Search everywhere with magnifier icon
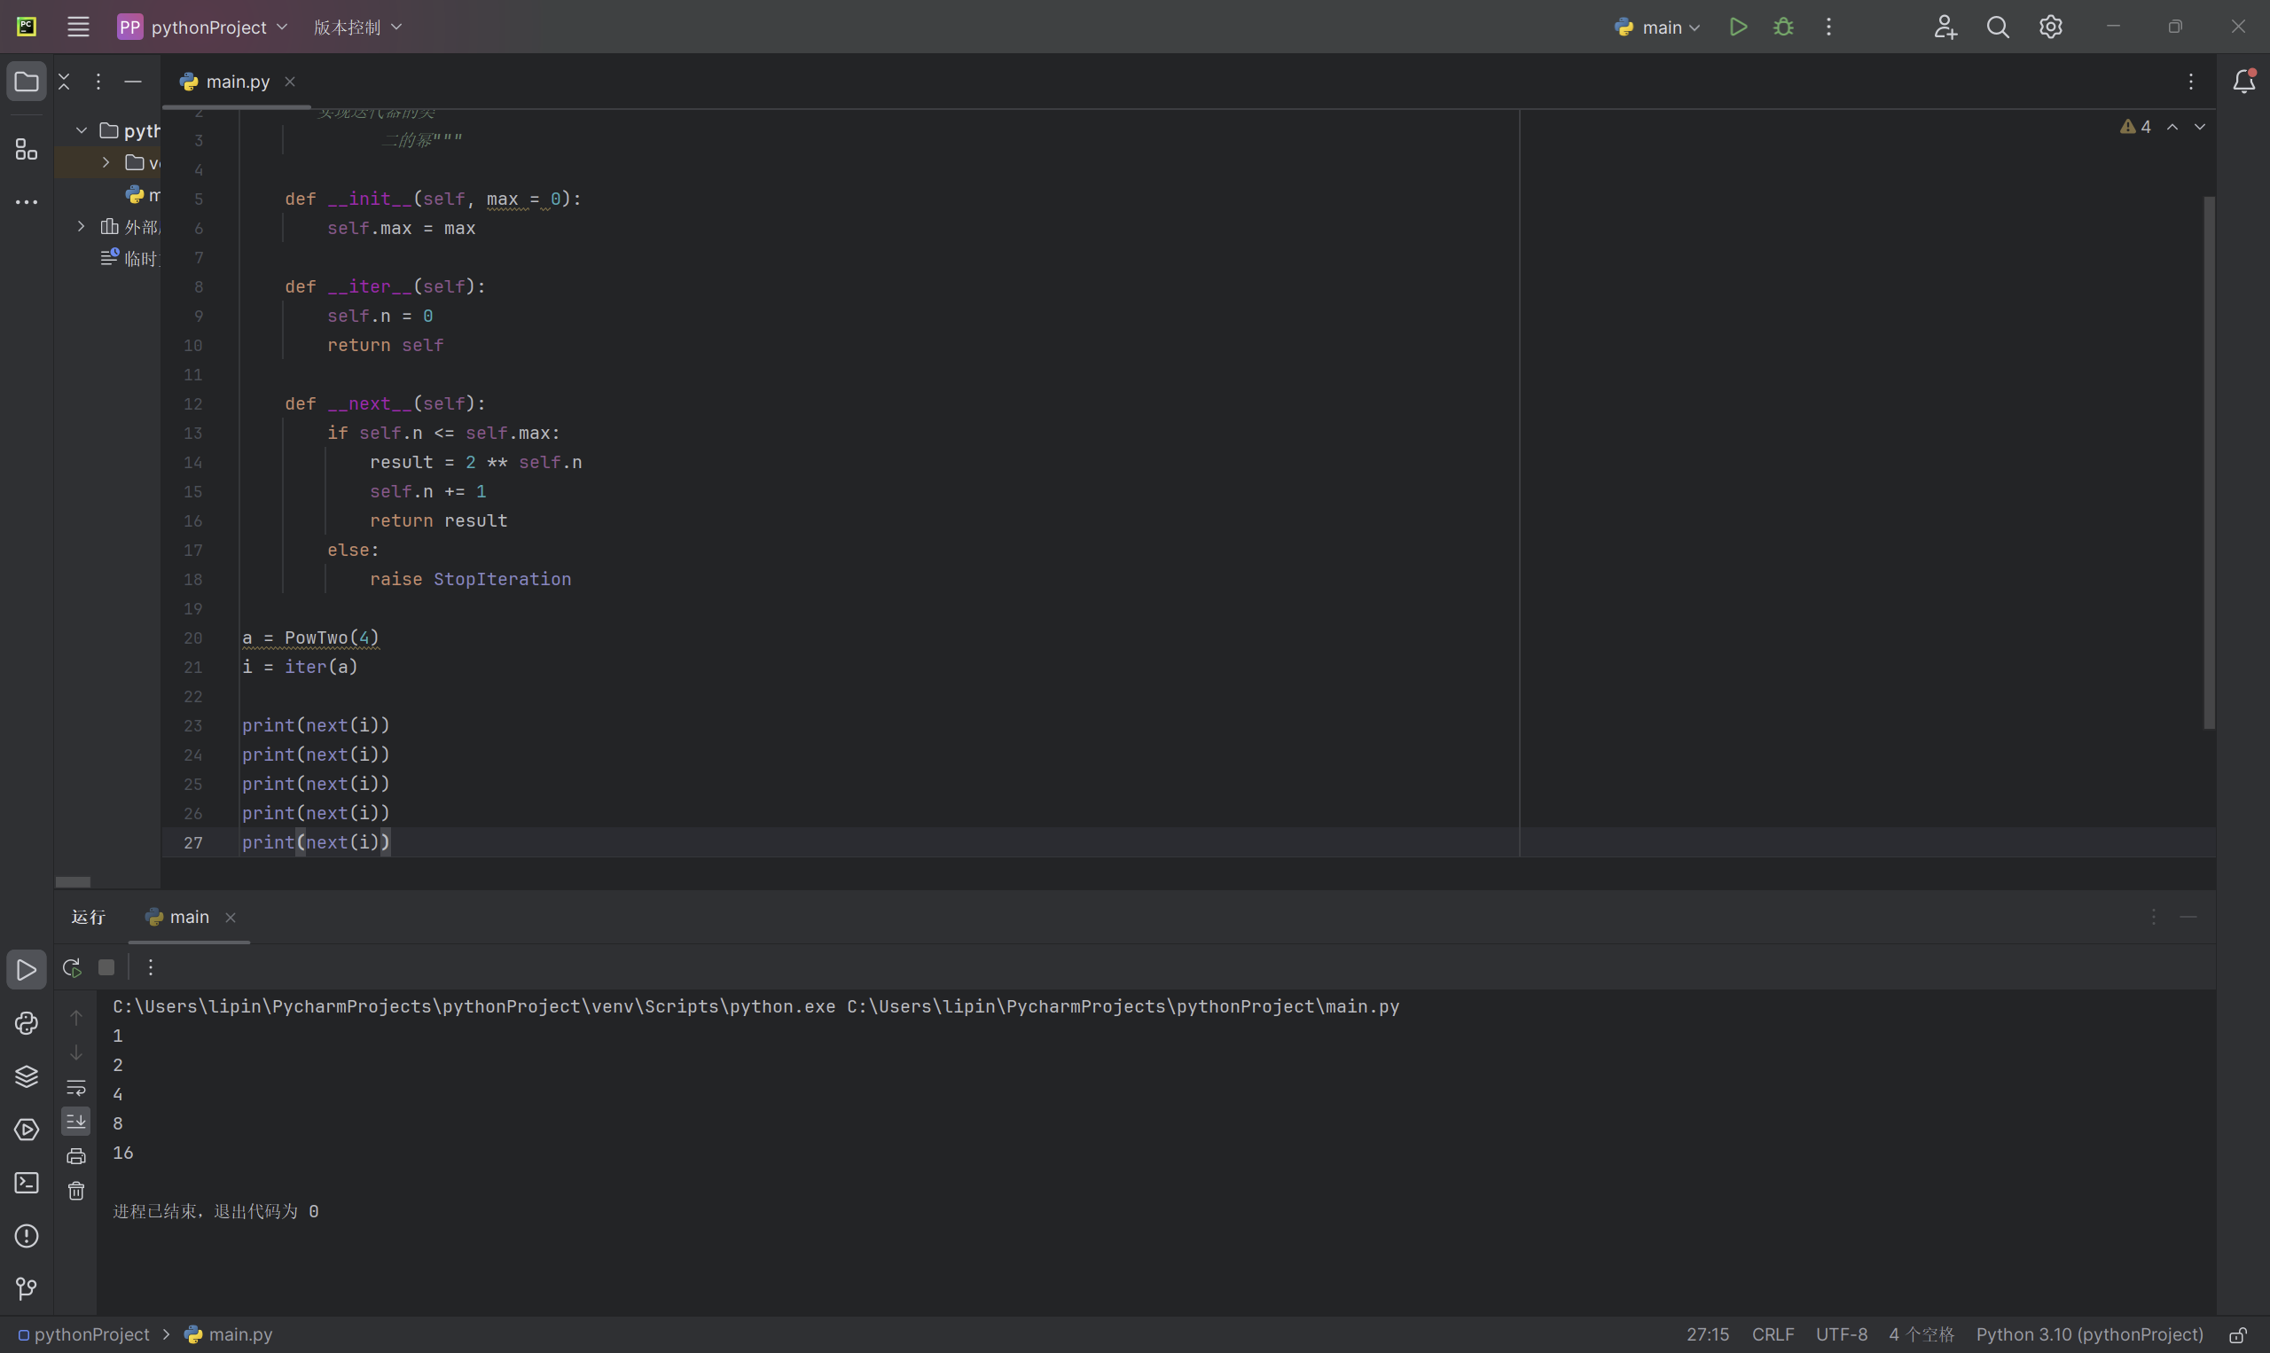Screen dimensions: 2270x1353 [1998, 27]
